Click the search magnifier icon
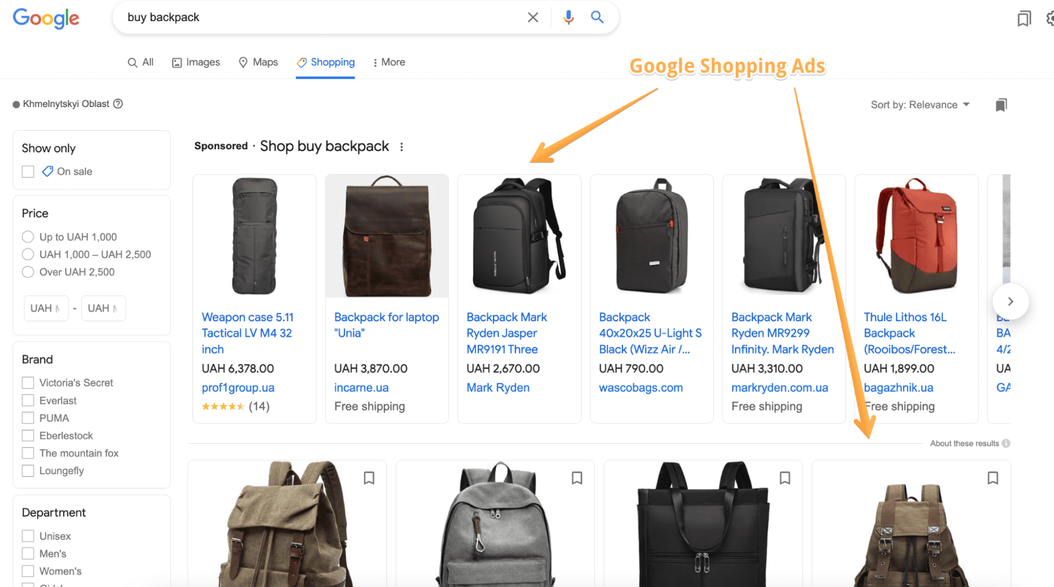This screenshot has width=1054, height=587. 597,17
